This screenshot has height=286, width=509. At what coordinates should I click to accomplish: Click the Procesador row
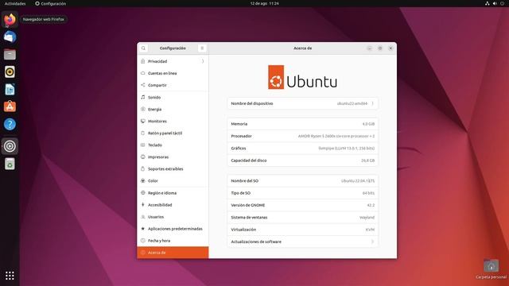click(302, 136)
